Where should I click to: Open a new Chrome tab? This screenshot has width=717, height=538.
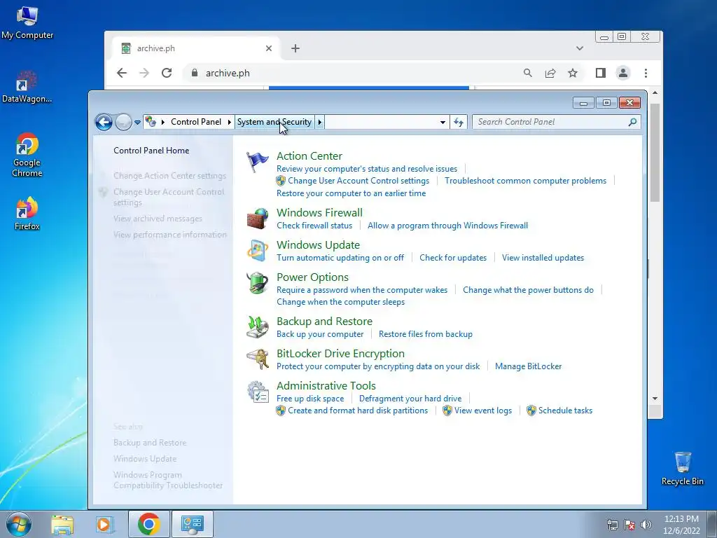(295, 48)
